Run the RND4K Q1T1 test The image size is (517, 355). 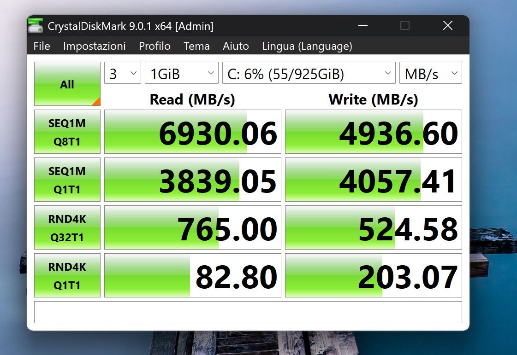click(67, 275)
